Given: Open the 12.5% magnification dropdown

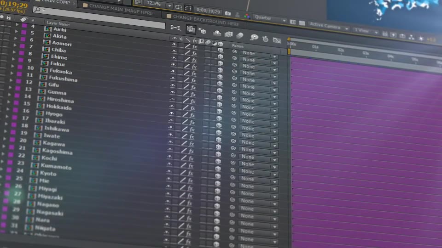Looking at the screenshot, I should pyautogui.click(x=159, y=4).
